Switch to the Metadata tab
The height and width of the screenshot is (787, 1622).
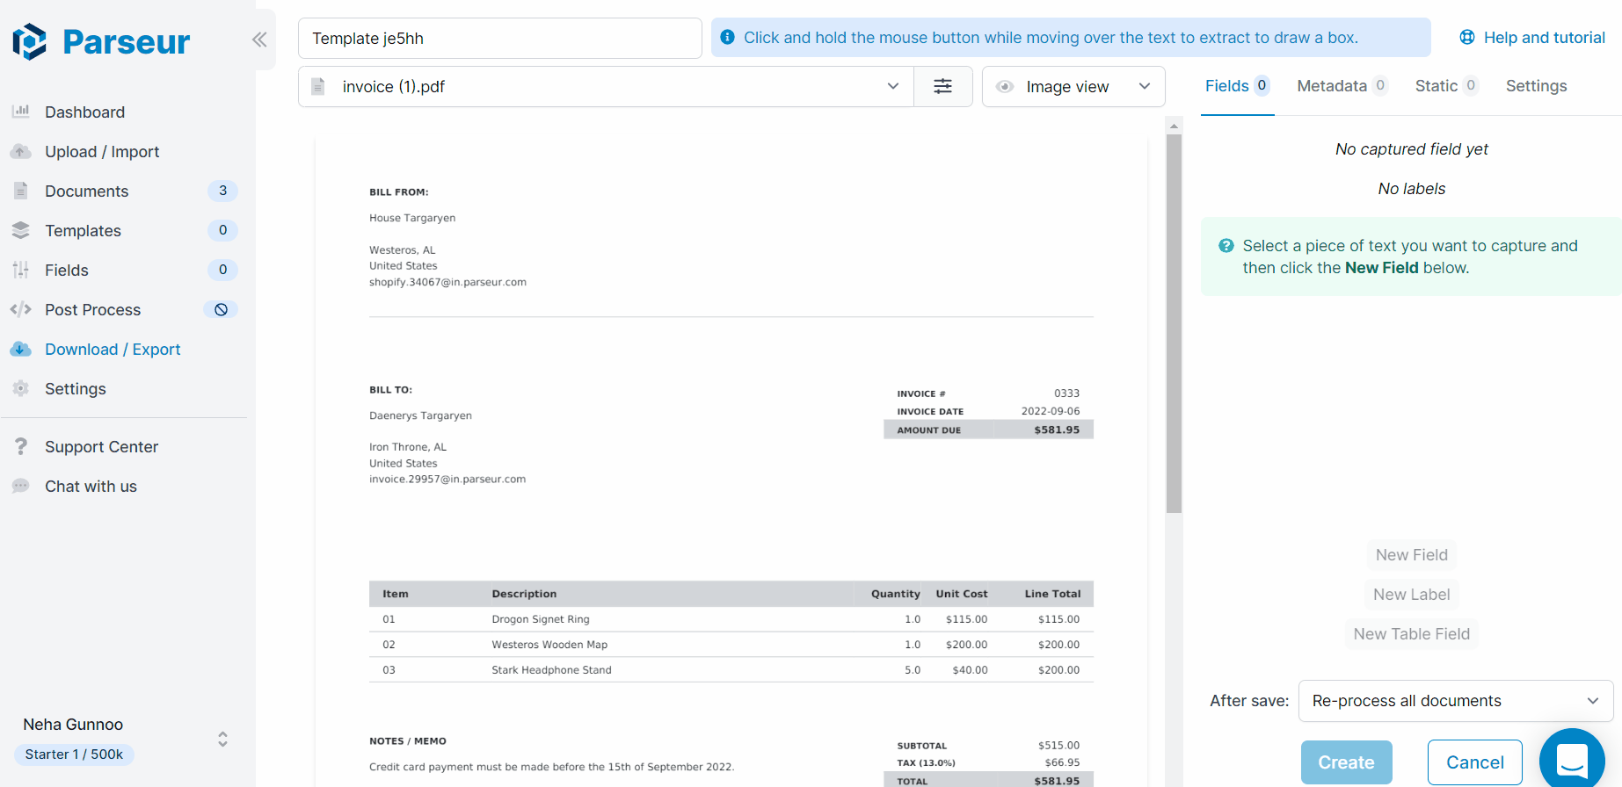[1342, 86]
